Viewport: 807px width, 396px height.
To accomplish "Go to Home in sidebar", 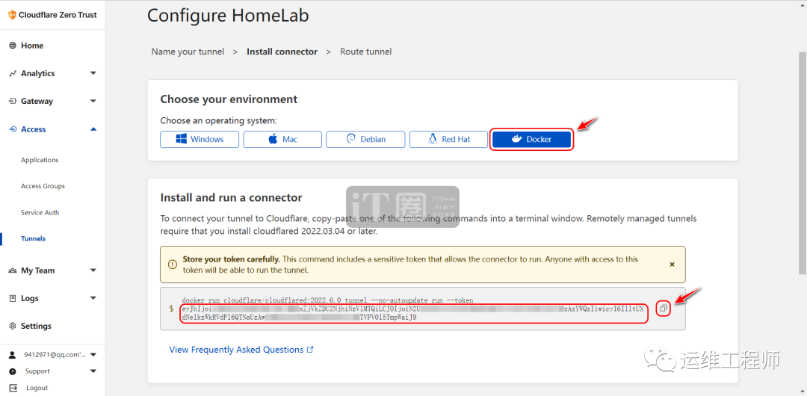I will [x=32, y=46].
